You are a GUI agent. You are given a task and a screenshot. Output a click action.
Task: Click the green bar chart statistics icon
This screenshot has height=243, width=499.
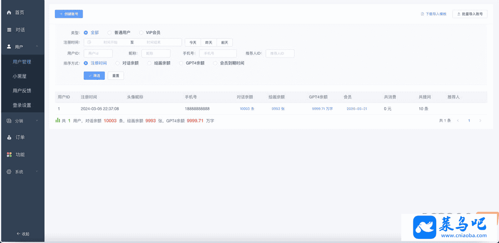click(x=58, y=120)
